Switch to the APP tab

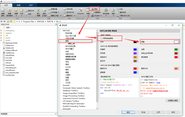31,5
